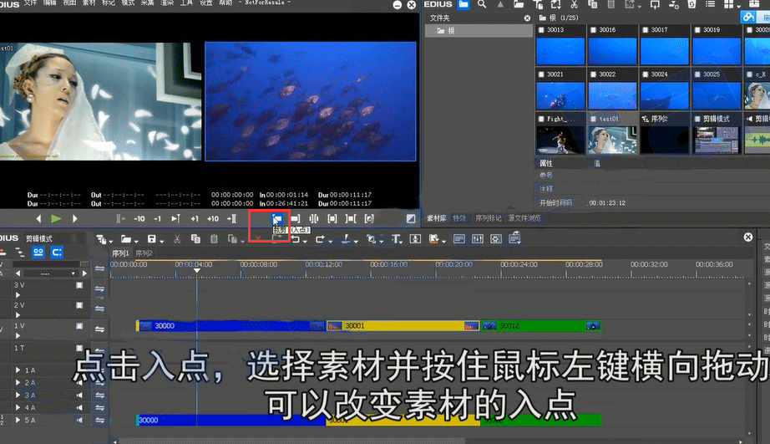Select the 30021 diver clip thumbnail

pos(560,94)
